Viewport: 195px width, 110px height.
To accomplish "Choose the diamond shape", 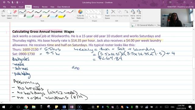I will point(87,17).
